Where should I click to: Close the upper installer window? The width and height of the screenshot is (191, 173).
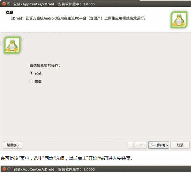(4, 4)
